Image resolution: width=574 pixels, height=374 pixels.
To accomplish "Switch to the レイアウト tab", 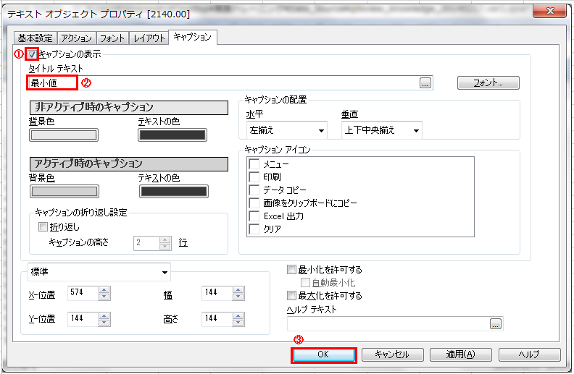I will (x=149, y=38).
